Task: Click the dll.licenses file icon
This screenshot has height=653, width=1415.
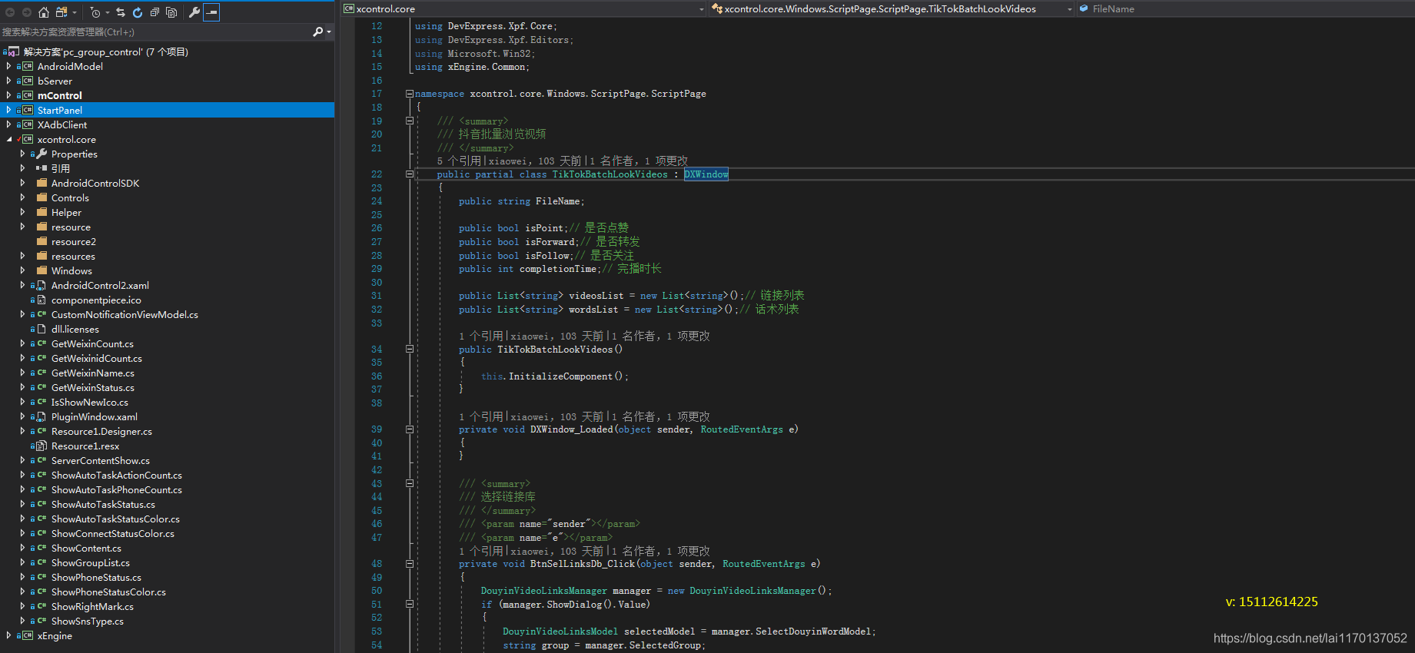Action: (42, 329)
